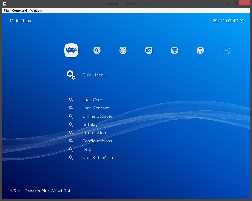Open the Help entry
The width and height of the screenshot is (252, 201).
(87, 149)
